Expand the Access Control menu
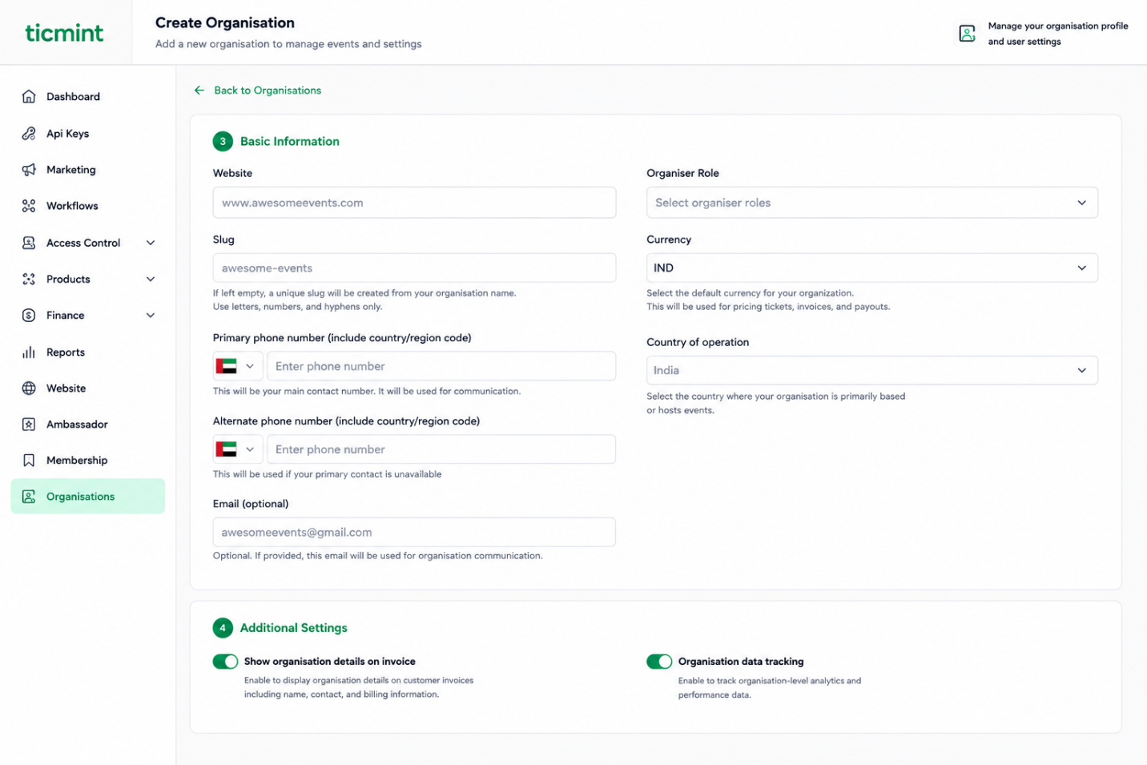 [x=88, y=243]
